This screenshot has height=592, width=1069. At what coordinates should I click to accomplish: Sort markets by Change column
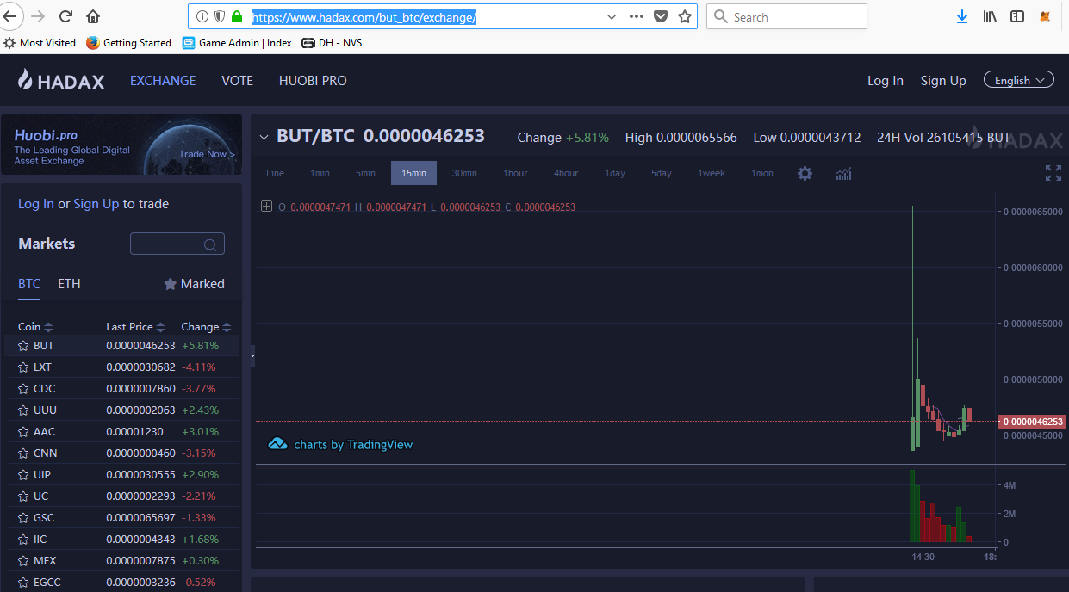(x=206, y=327)
